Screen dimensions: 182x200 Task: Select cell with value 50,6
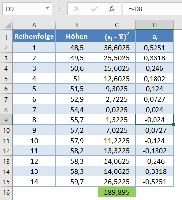[77, 68]
